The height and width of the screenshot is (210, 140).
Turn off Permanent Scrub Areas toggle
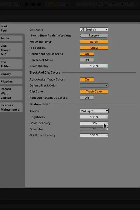click(87, 54)
